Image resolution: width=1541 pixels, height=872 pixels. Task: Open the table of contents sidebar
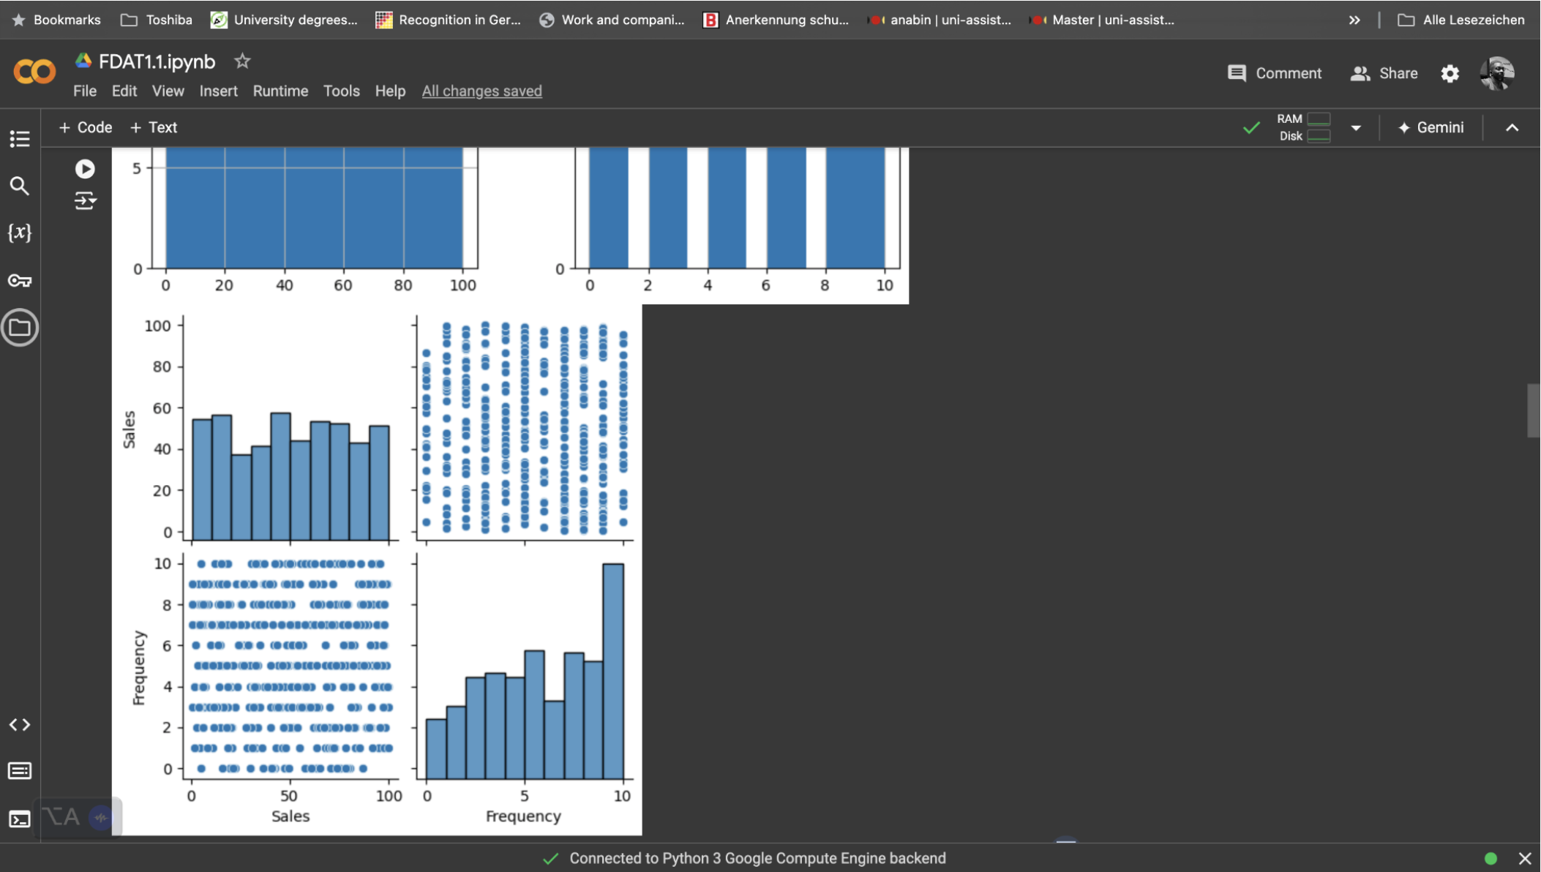pyautogui.click(x=20, y=138)
